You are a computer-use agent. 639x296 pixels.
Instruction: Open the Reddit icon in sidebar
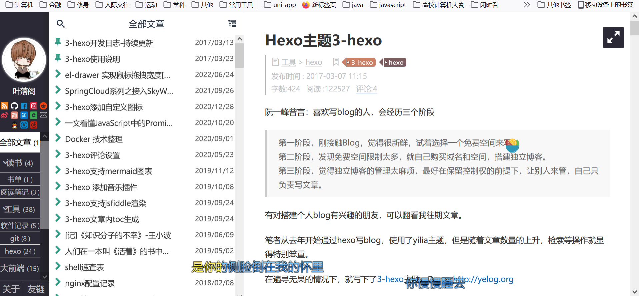point(43,106)
